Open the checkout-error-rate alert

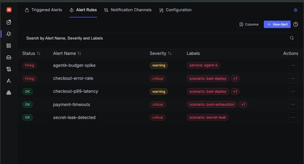[73, 78]
